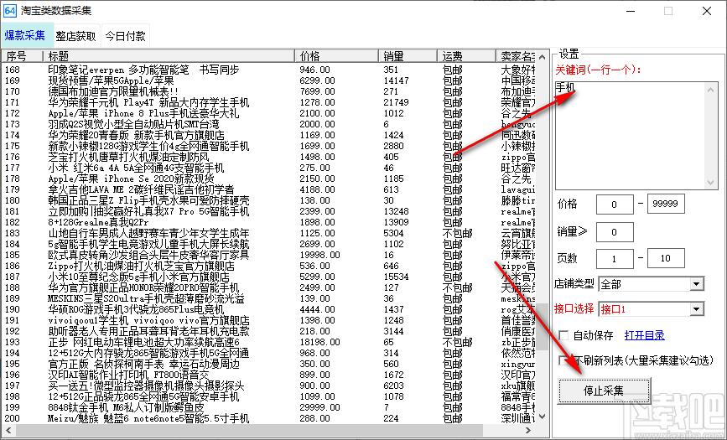Open the 打开目录 link
The image size is (727, 440).
coord(645,335)
